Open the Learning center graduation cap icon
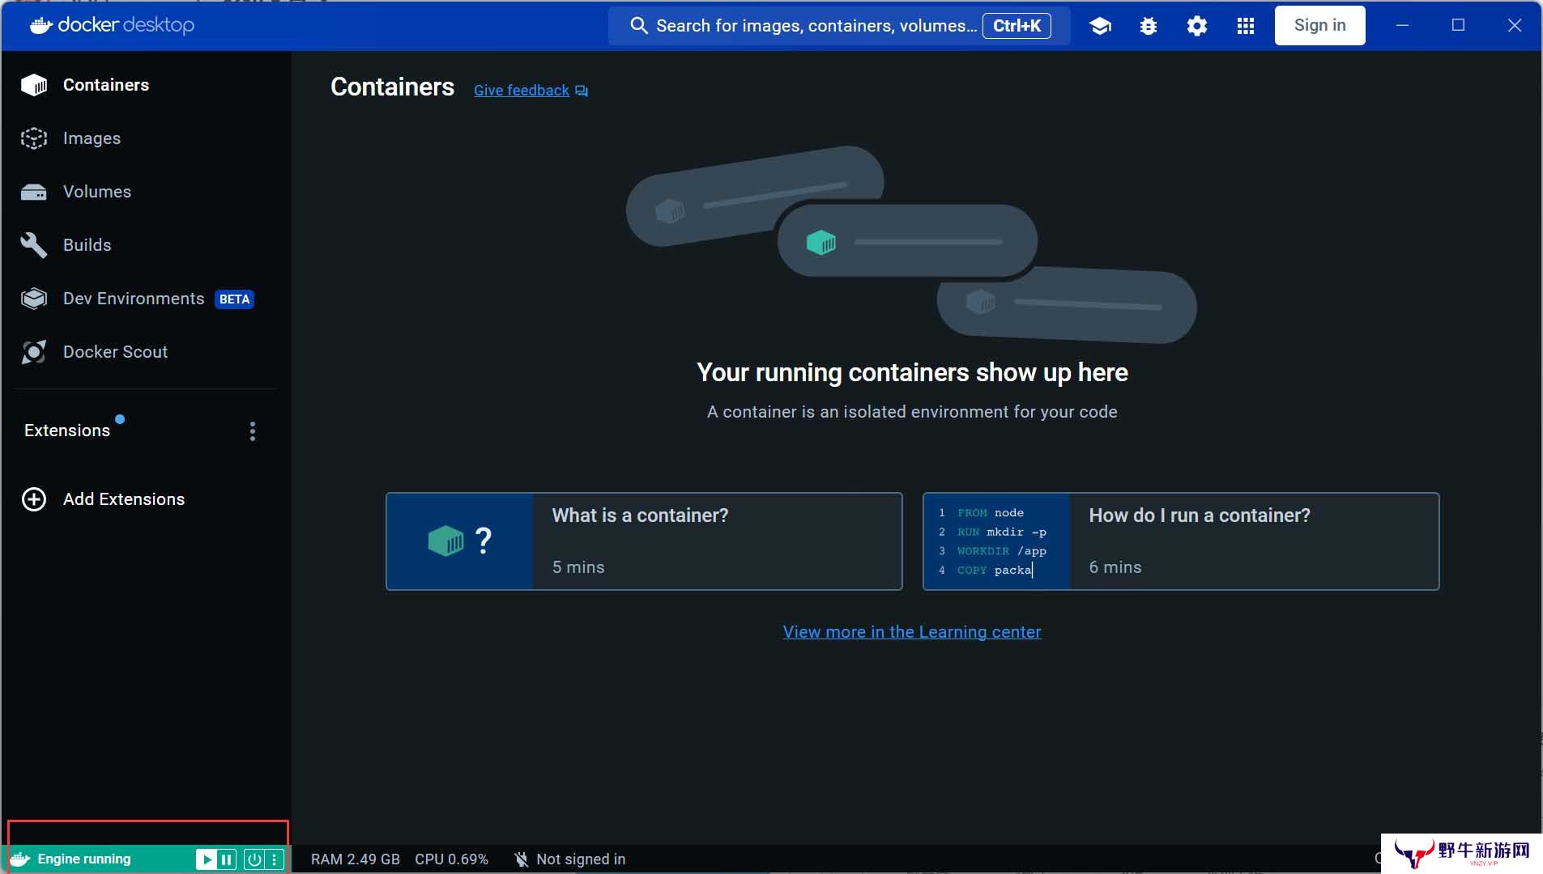Viewport: 1543px width, 874px height. tap(1100, 26)
